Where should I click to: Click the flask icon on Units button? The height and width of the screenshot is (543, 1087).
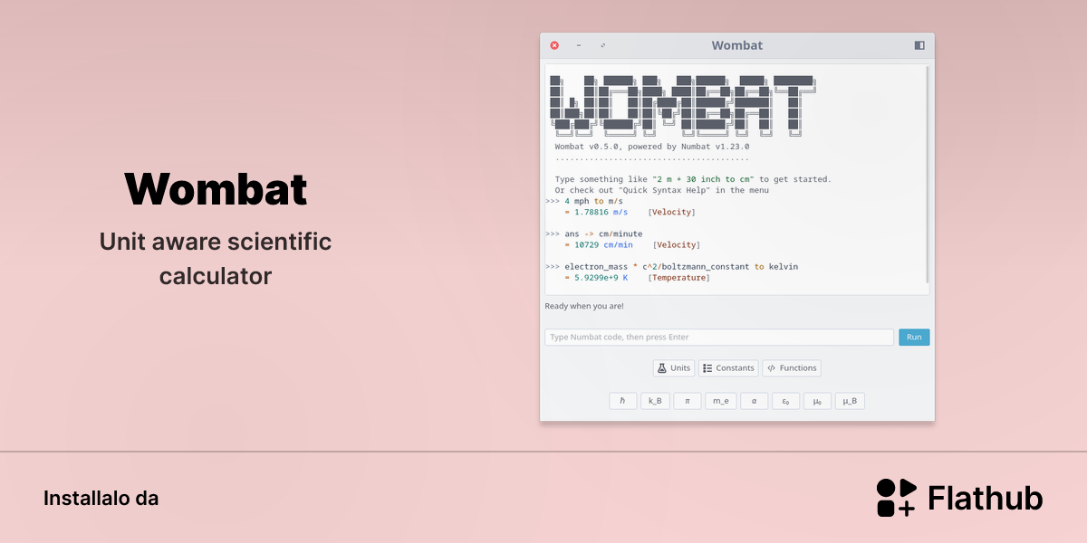pyautogui.click(x=661, y=367)
